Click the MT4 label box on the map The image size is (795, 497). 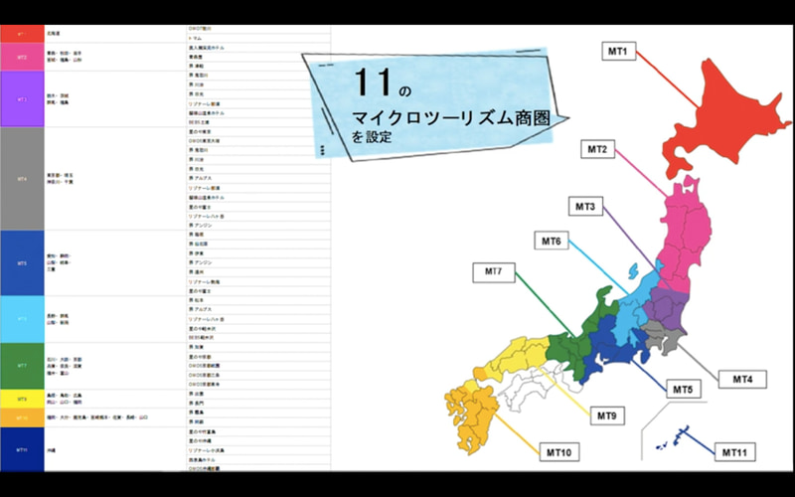[742, 379]
